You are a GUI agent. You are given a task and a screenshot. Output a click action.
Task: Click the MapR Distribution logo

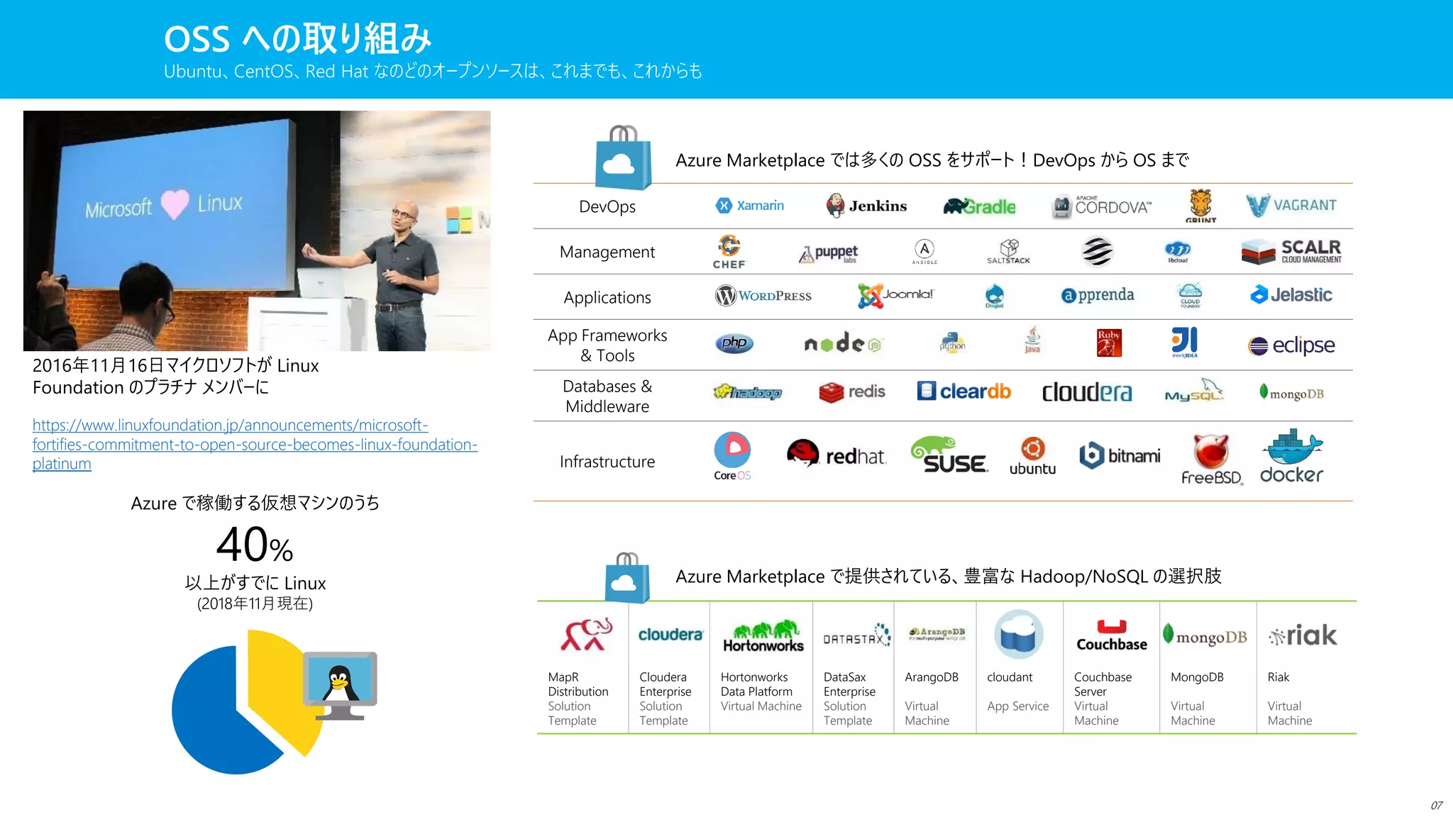pos(587,633)
